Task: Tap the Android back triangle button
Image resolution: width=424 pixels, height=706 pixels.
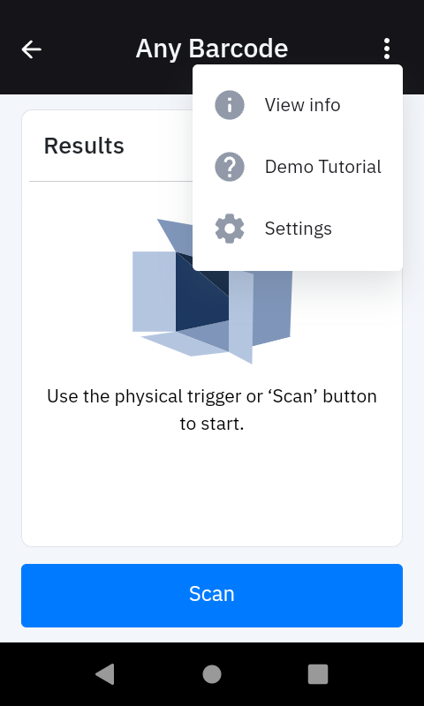Action: pos(105,674)
